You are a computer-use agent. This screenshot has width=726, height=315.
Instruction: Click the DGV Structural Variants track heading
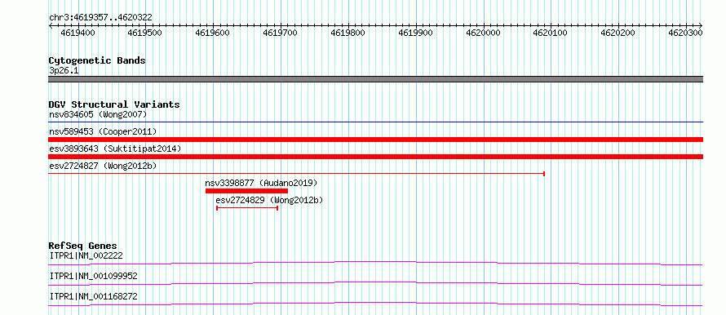click(114, 104)
